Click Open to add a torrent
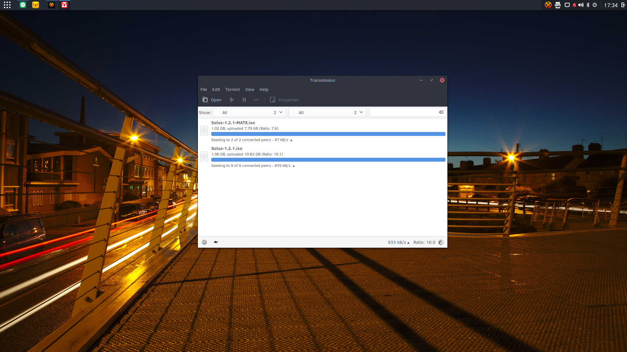627x352 pixels. click(212, 100)
